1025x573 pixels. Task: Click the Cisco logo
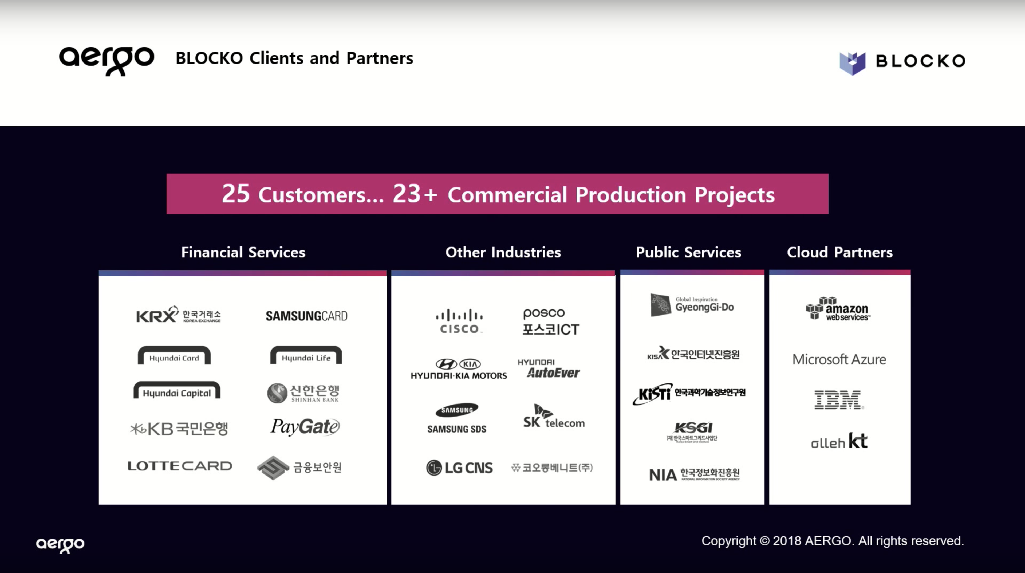pos(460,321)
